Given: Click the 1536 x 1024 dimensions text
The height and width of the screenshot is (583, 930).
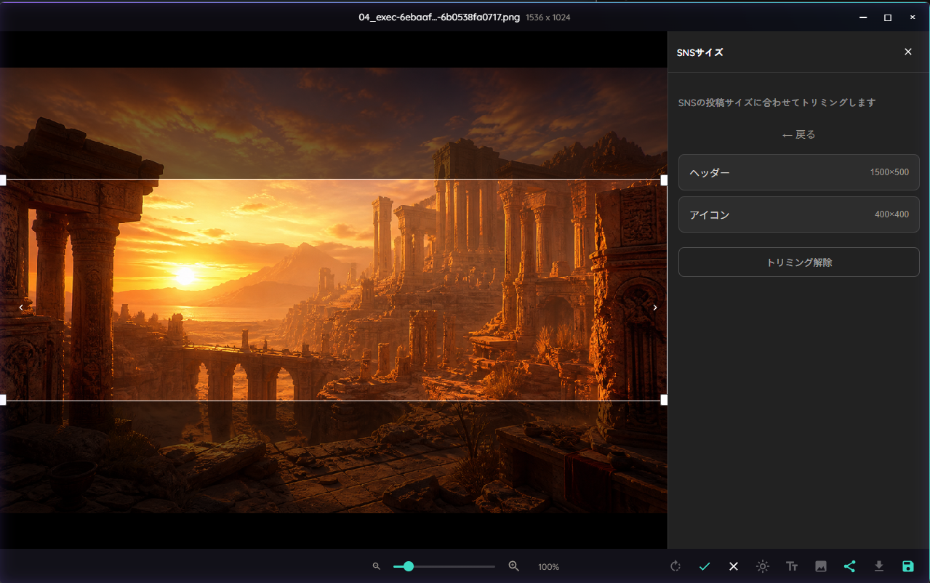Looking at the screenshot, I should pyautogui.click(x=548, y=17).
